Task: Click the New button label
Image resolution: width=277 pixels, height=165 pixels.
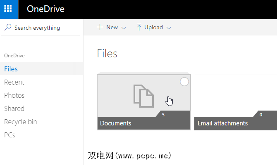Action: click(x=112, y=27)
